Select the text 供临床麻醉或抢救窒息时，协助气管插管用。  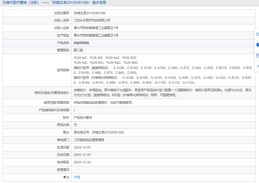104,103
